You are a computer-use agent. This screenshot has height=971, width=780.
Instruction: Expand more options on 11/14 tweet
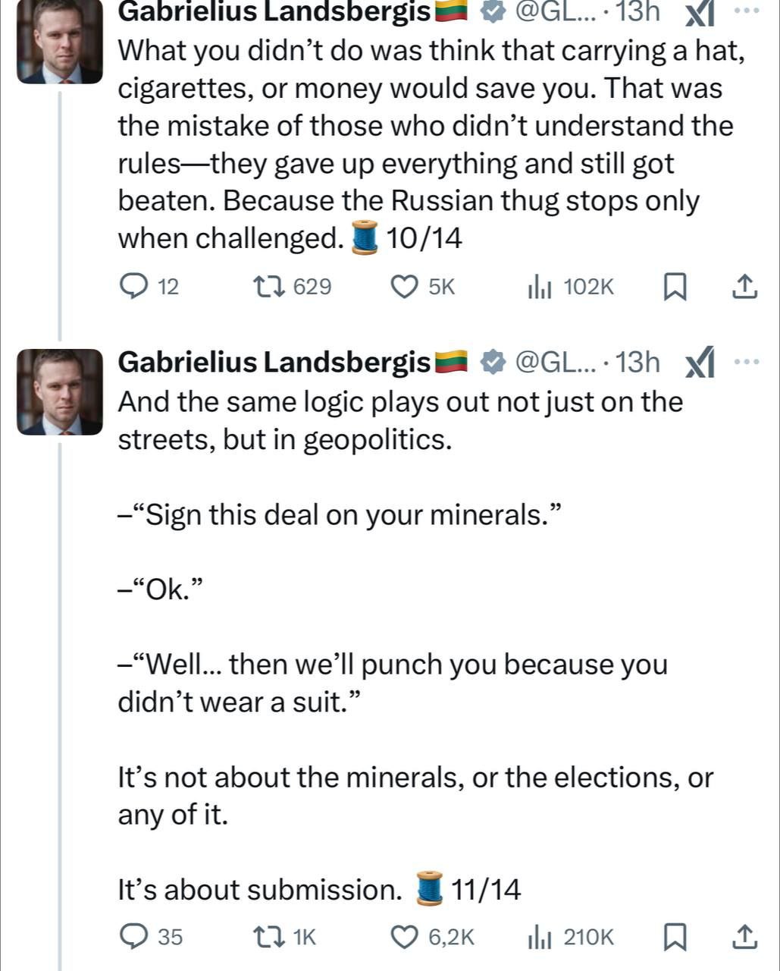pos(746,362)
